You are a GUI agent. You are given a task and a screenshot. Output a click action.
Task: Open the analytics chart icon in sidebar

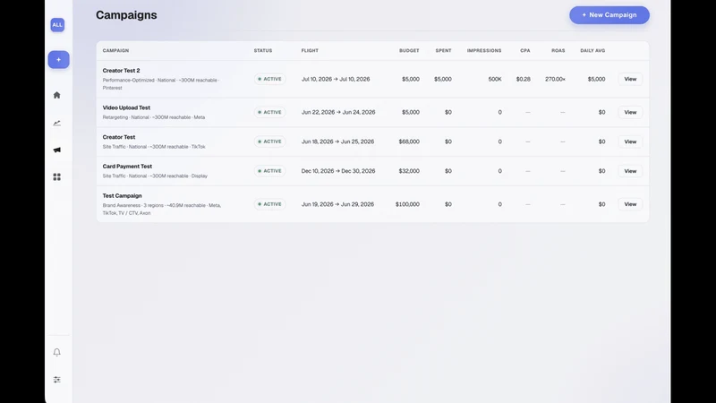pyautogui.click(x=56, y=123)
